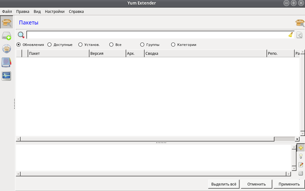Clear the search field with broom icon
The height and width of the screenshot is (191, 305).
click(x=291, y=35)
